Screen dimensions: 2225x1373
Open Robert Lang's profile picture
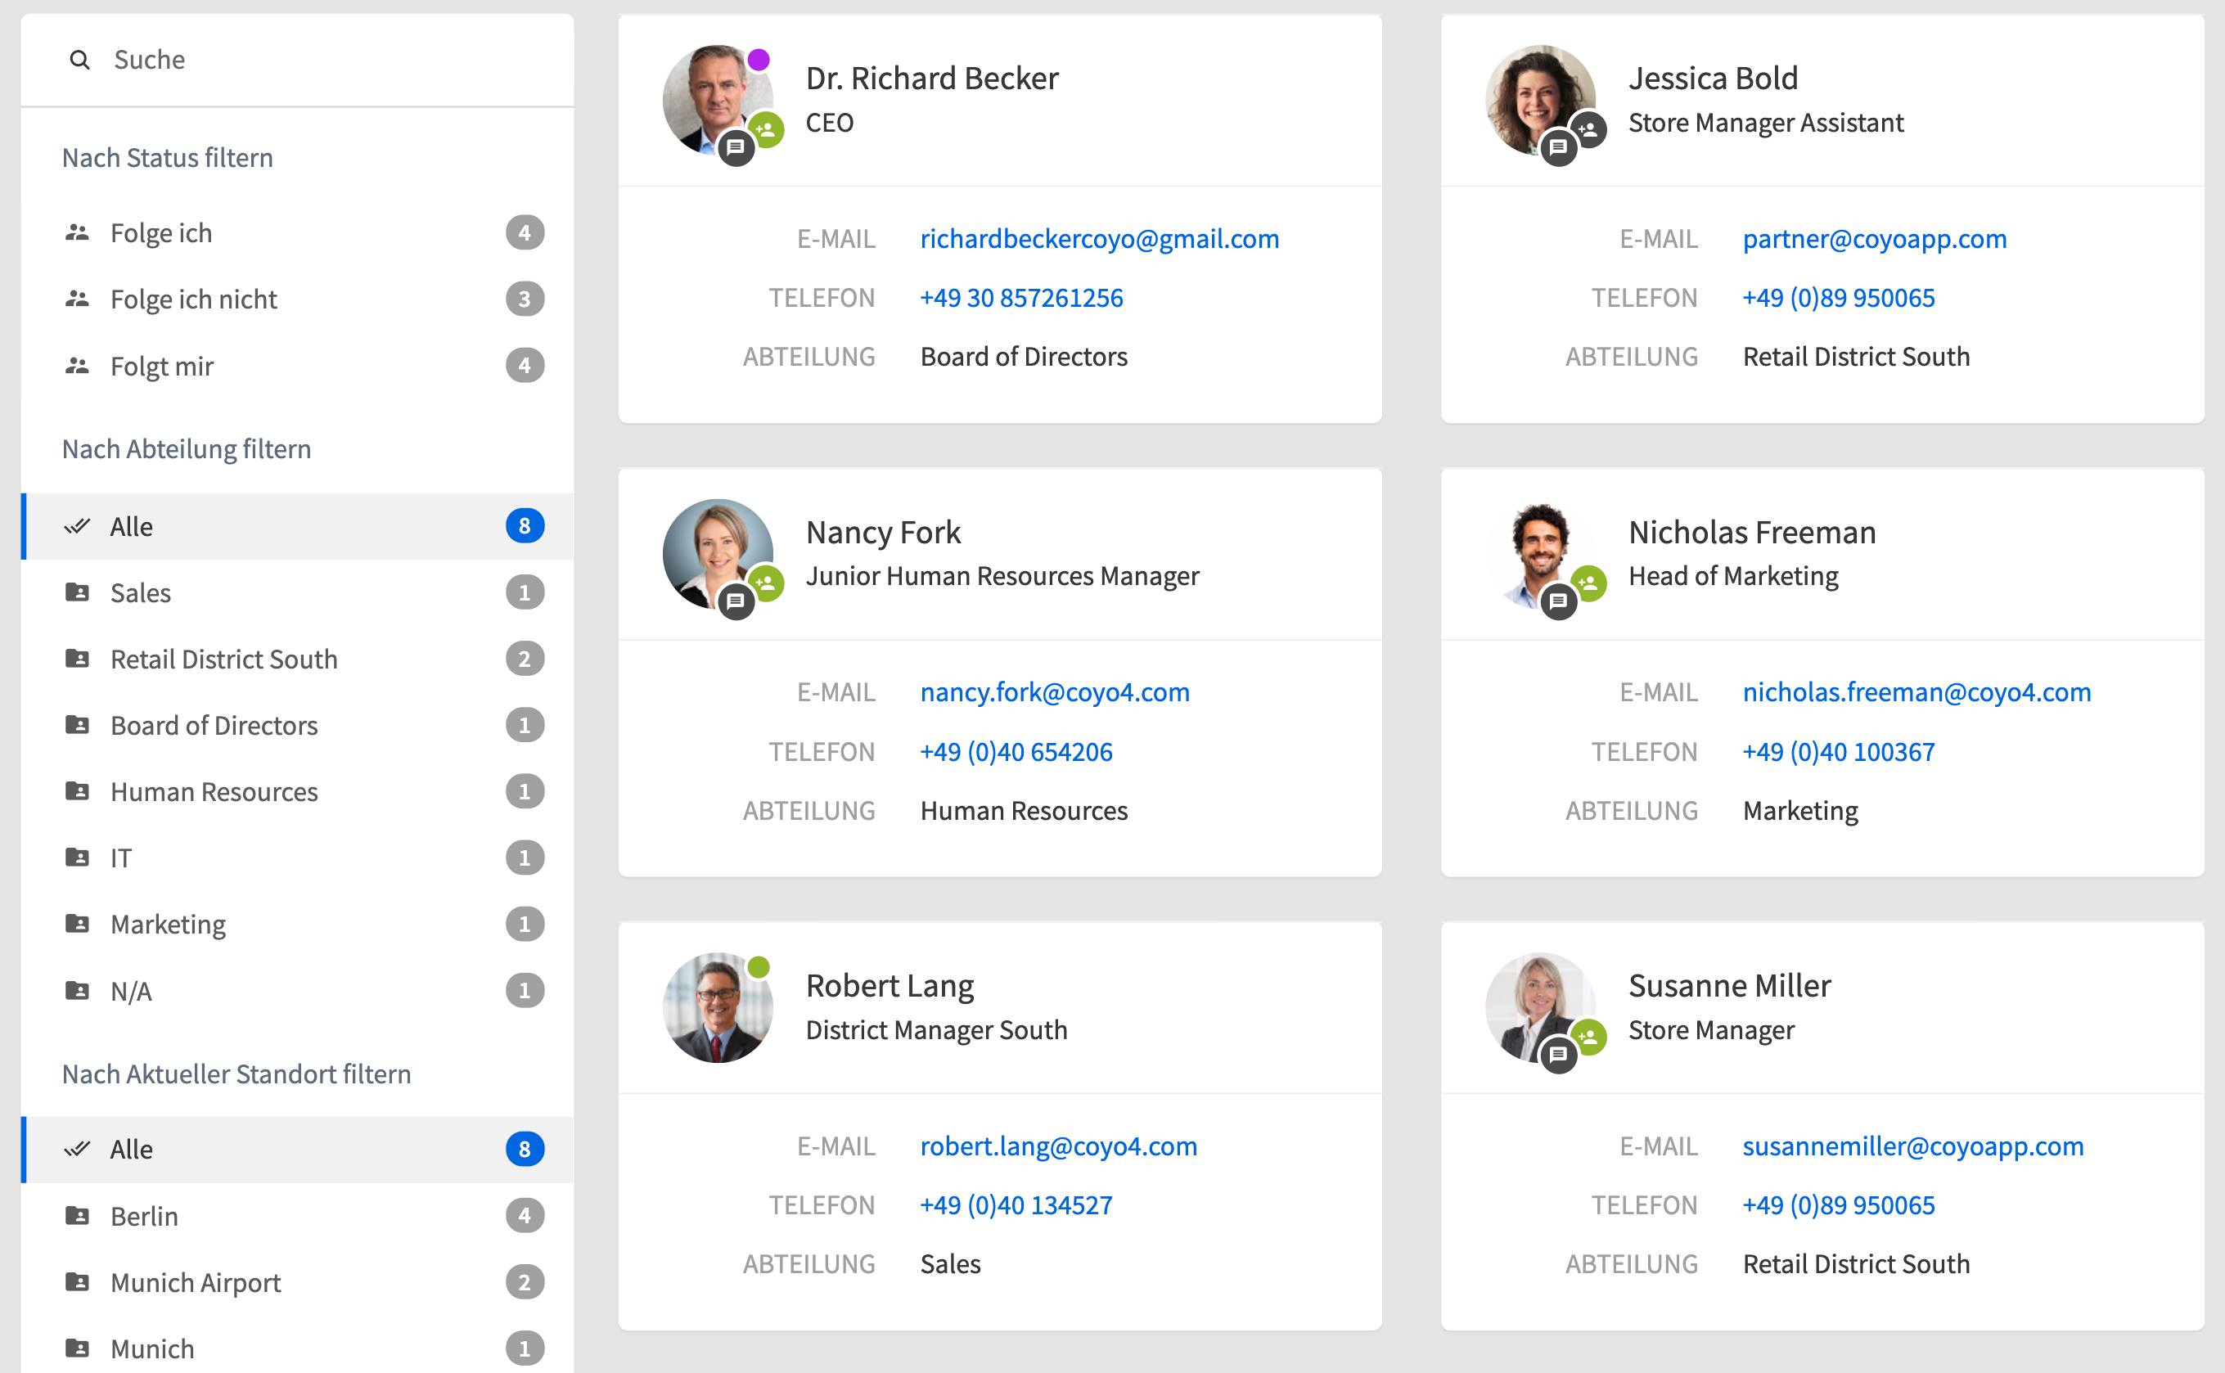[717, 1008]
